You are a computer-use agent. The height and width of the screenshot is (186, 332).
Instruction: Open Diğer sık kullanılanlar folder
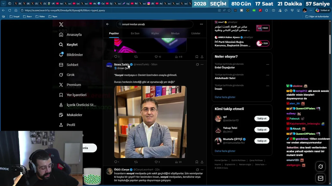coord(317,17)
